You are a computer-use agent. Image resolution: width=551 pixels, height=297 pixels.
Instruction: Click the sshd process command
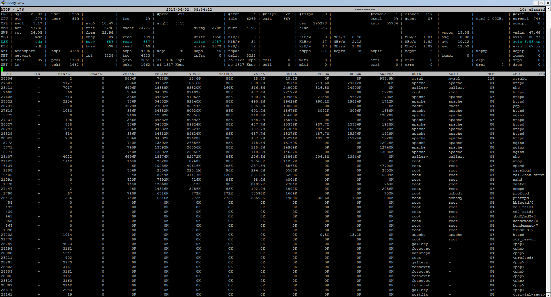point(517,180)
